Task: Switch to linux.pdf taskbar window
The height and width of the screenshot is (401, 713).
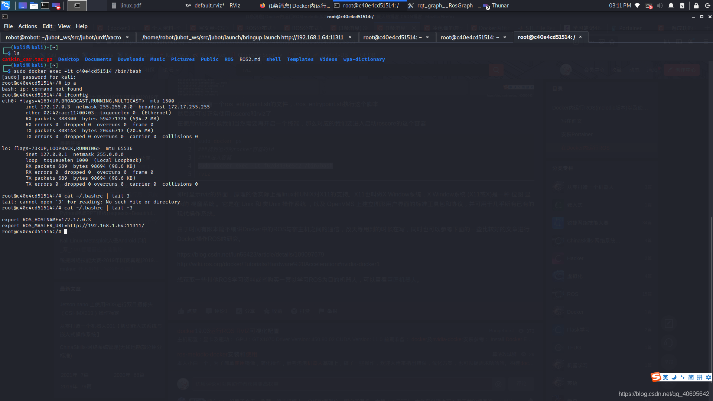Action: pos(126,6)
